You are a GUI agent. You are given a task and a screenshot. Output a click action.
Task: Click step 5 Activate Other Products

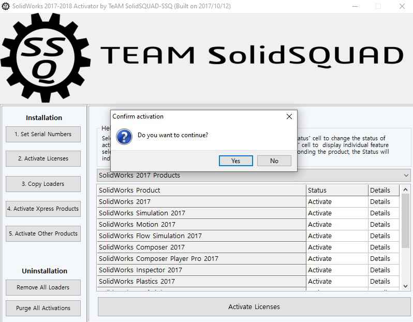click(43, 233)
